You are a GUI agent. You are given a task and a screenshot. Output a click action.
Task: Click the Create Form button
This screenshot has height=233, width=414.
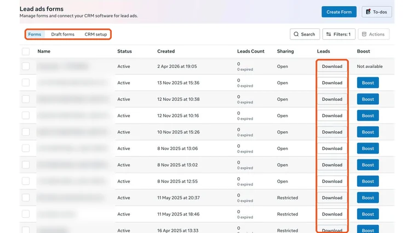[x=339, y=12]
